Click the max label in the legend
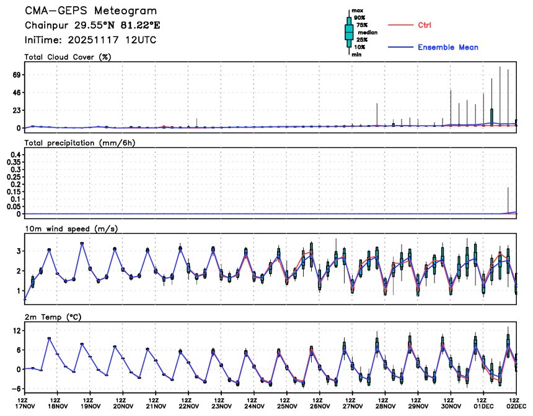The width and height of the screenshot is (533, 416). tap(358, 11)
